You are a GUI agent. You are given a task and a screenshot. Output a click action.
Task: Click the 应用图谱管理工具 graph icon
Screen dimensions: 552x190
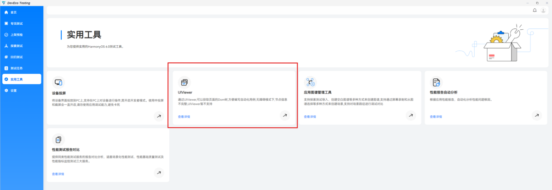tap(310, 82)
